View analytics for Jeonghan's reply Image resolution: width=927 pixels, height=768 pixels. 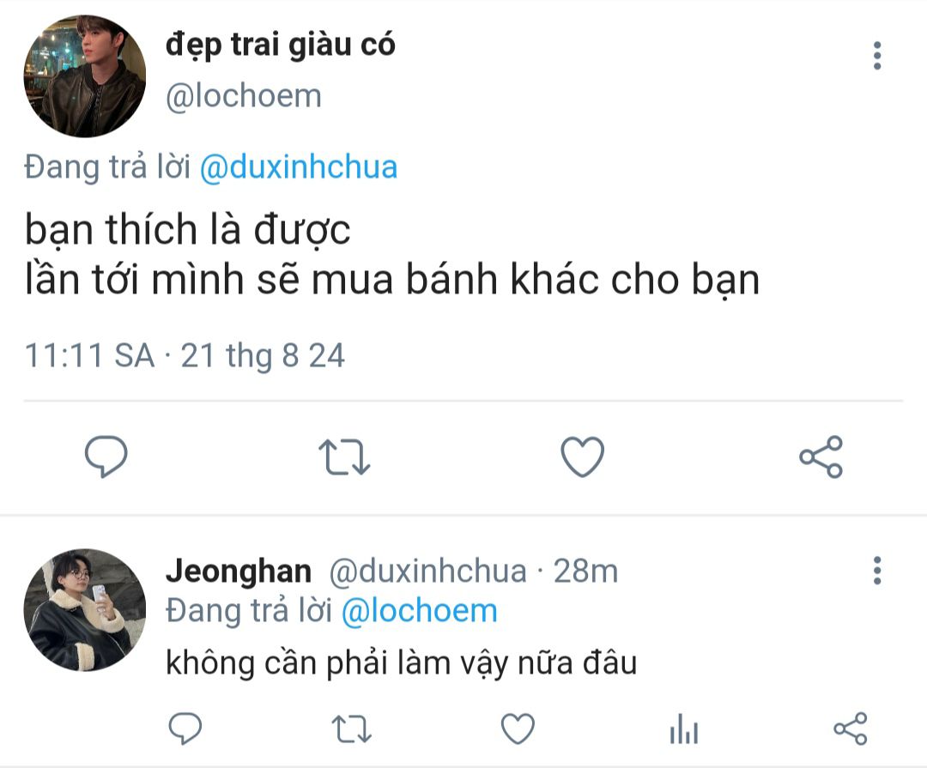pyautogui.click(x=684, y=729)
